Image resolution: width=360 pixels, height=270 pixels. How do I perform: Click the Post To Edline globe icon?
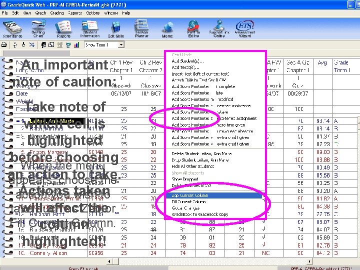pos(193,29)
